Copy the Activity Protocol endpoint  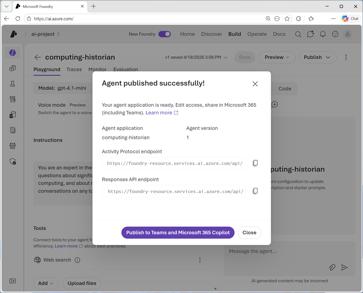pos(255,163)
